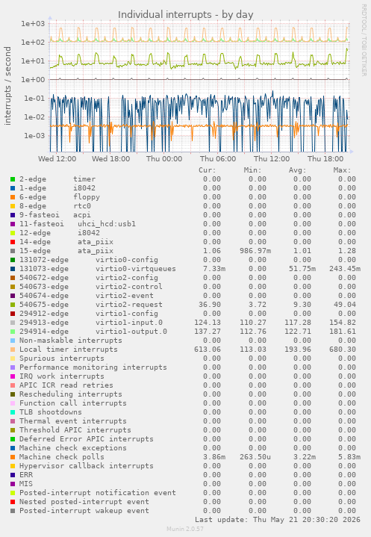This screenshot has height=537, width=371.
Task: Click the orange swatch beside 6-edge floppy
Action: pyautogui.click(x=13, y=197)
